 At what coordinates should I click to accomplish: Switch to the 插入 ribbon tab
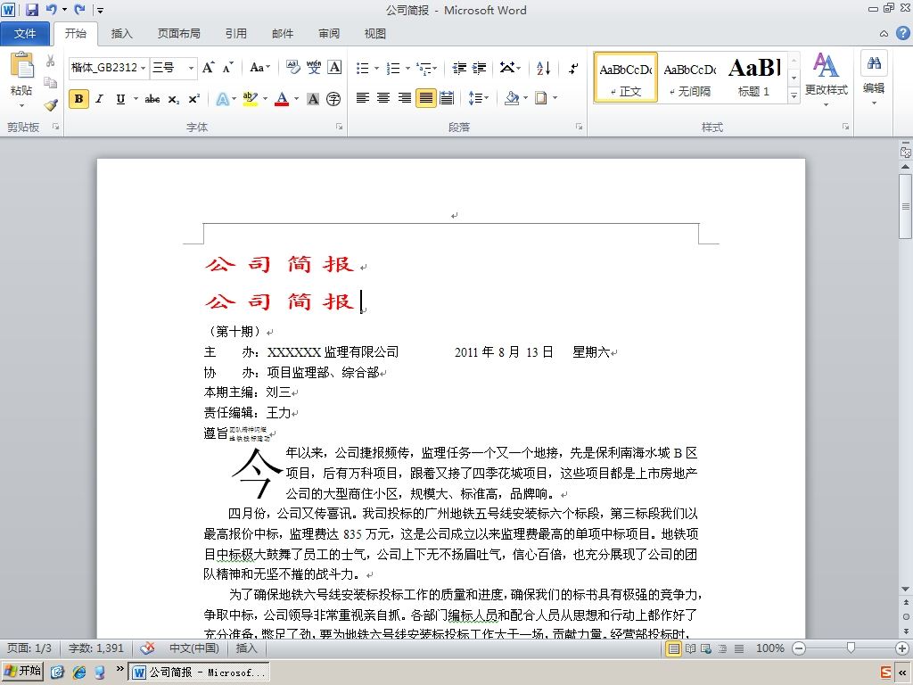point(121,34)
